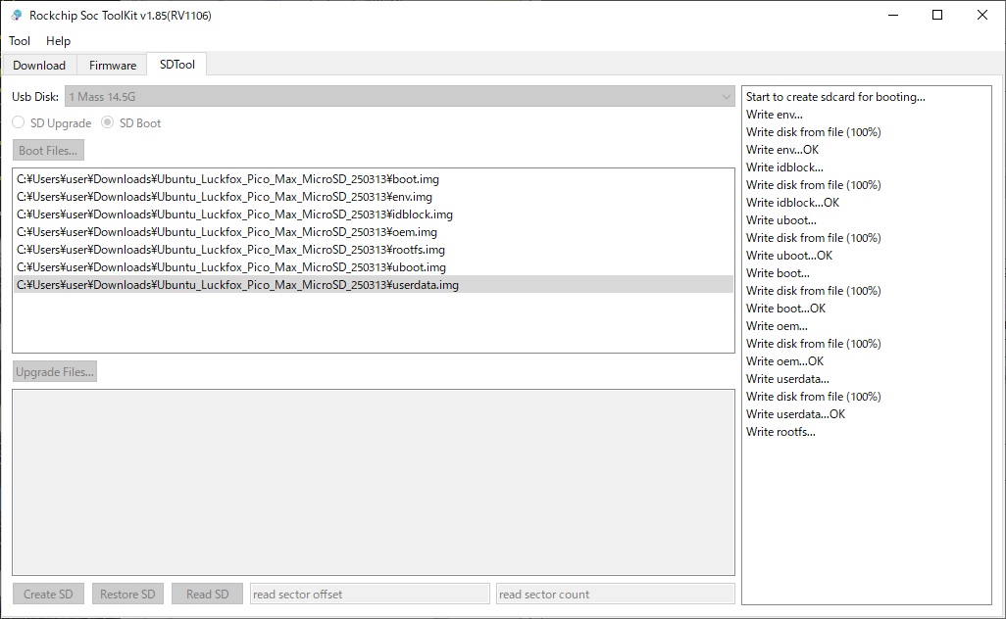Click the Rockchip app icon in title bar

click(16, 15)
